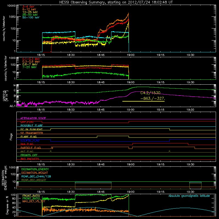Click the ECLIPSE_FLAG label

[x=30, y=140]
